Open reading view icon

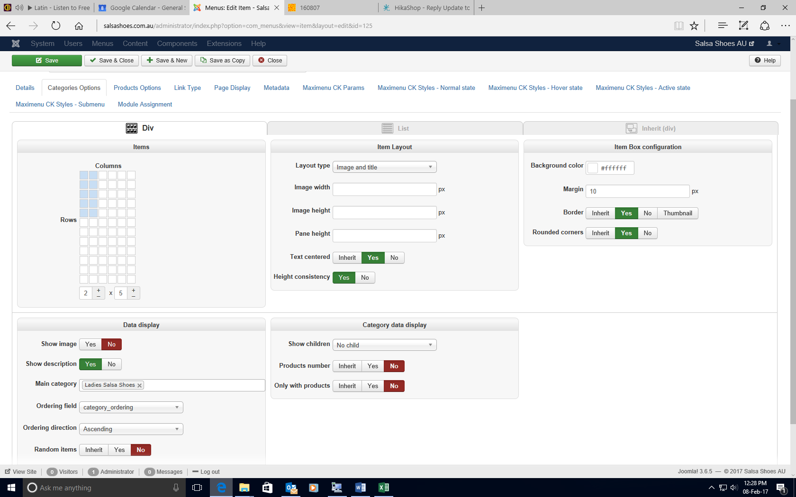coord(678,26)
